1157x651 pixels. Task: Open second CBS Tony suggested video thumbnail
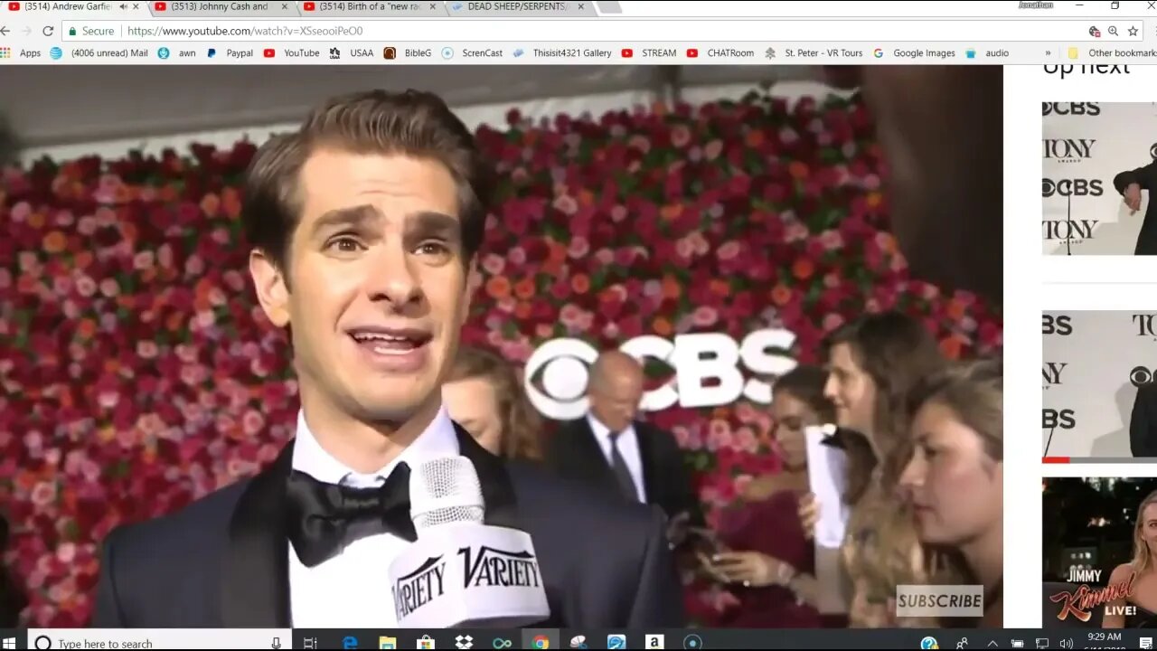point(1099,387)
